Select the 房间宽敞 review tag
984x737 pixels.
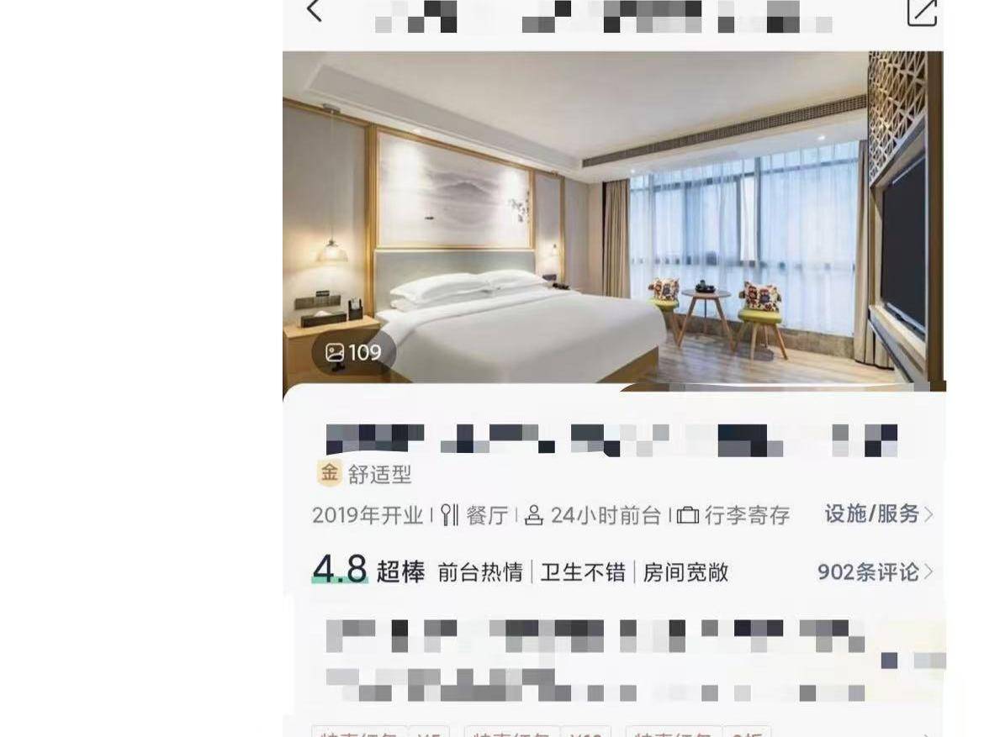[686, 572]
